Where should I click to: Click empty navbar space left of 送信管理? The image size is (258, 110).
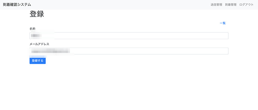[129, 5]
